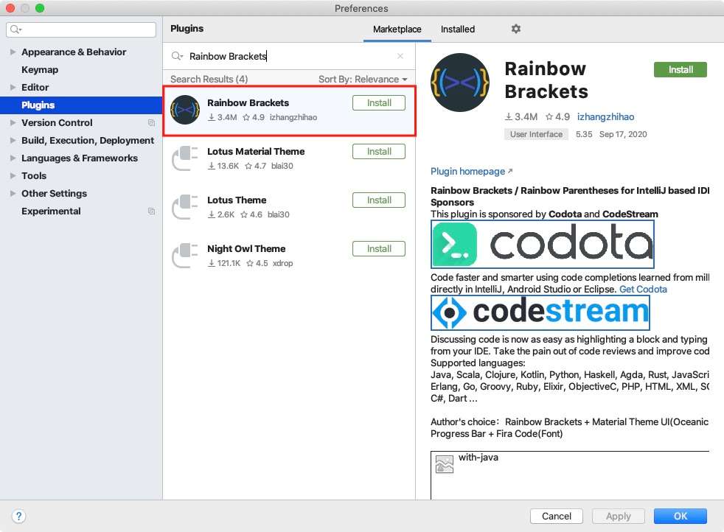Open the plugins settings gear menu

point(516,29)
